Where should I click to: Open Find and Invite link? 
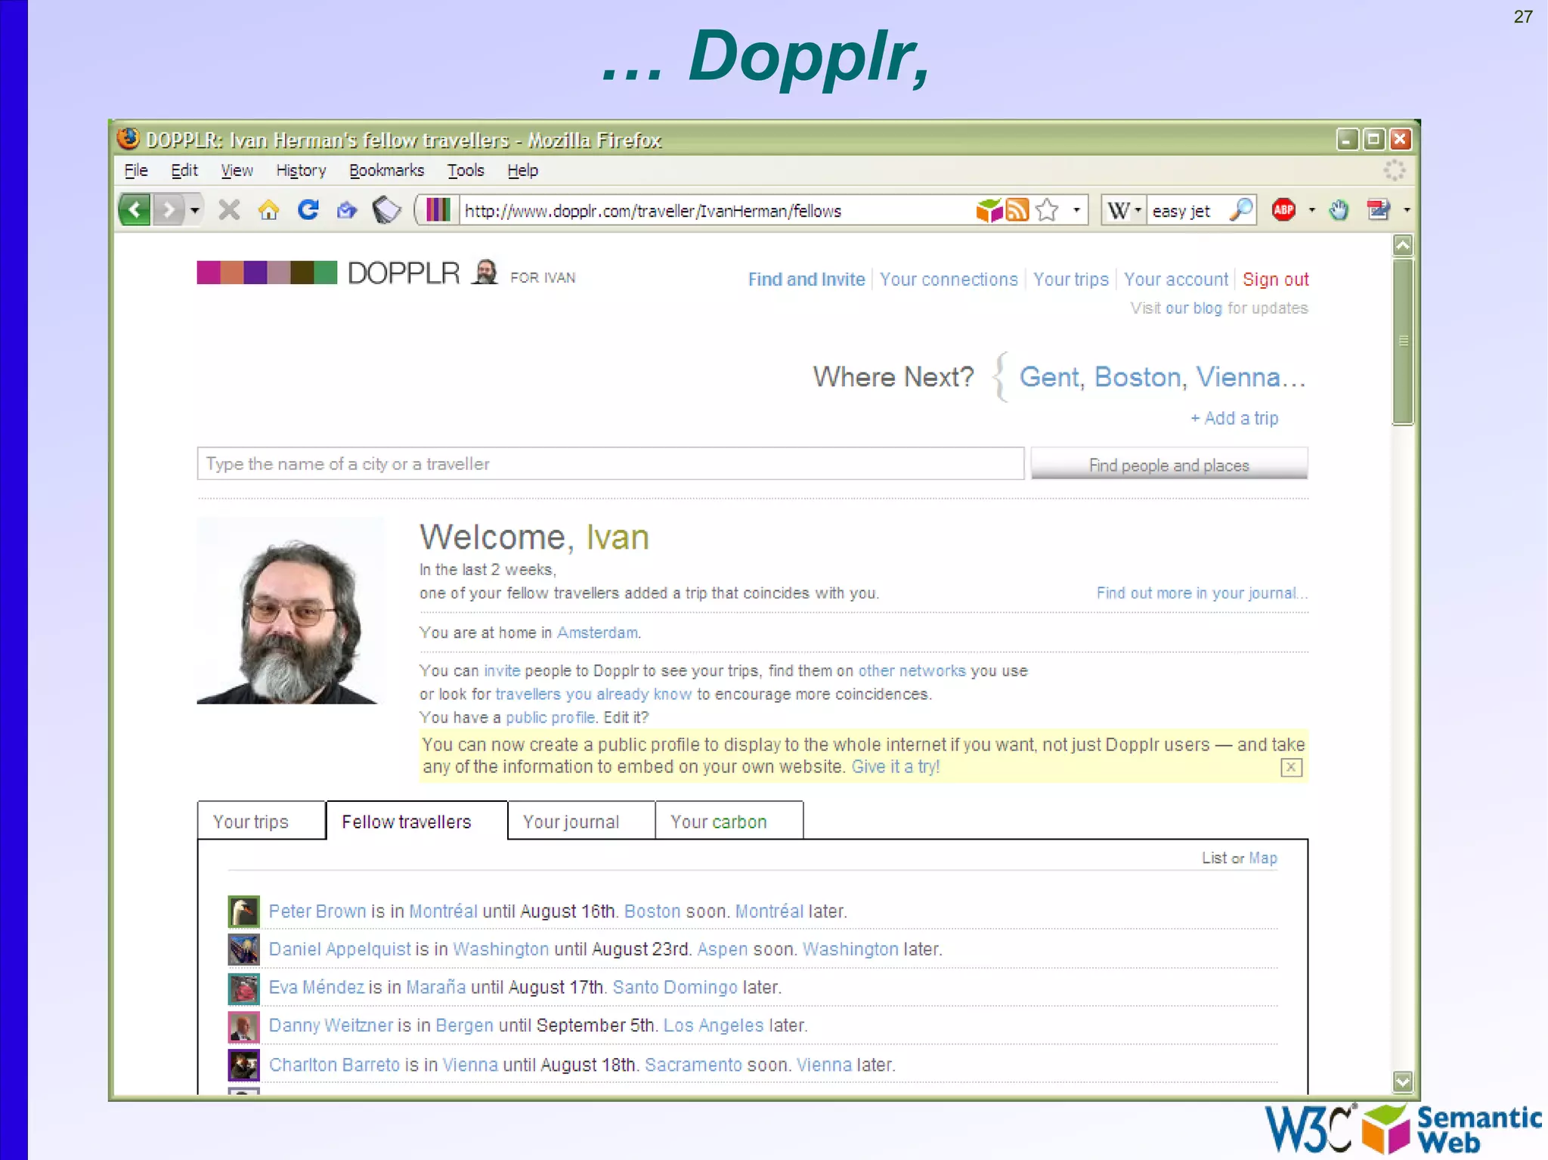tap(807, 280)
